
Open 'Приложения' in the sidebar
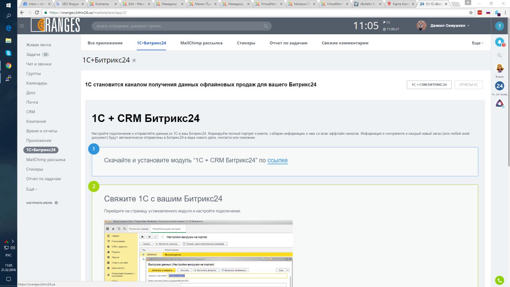pos(39,140)
